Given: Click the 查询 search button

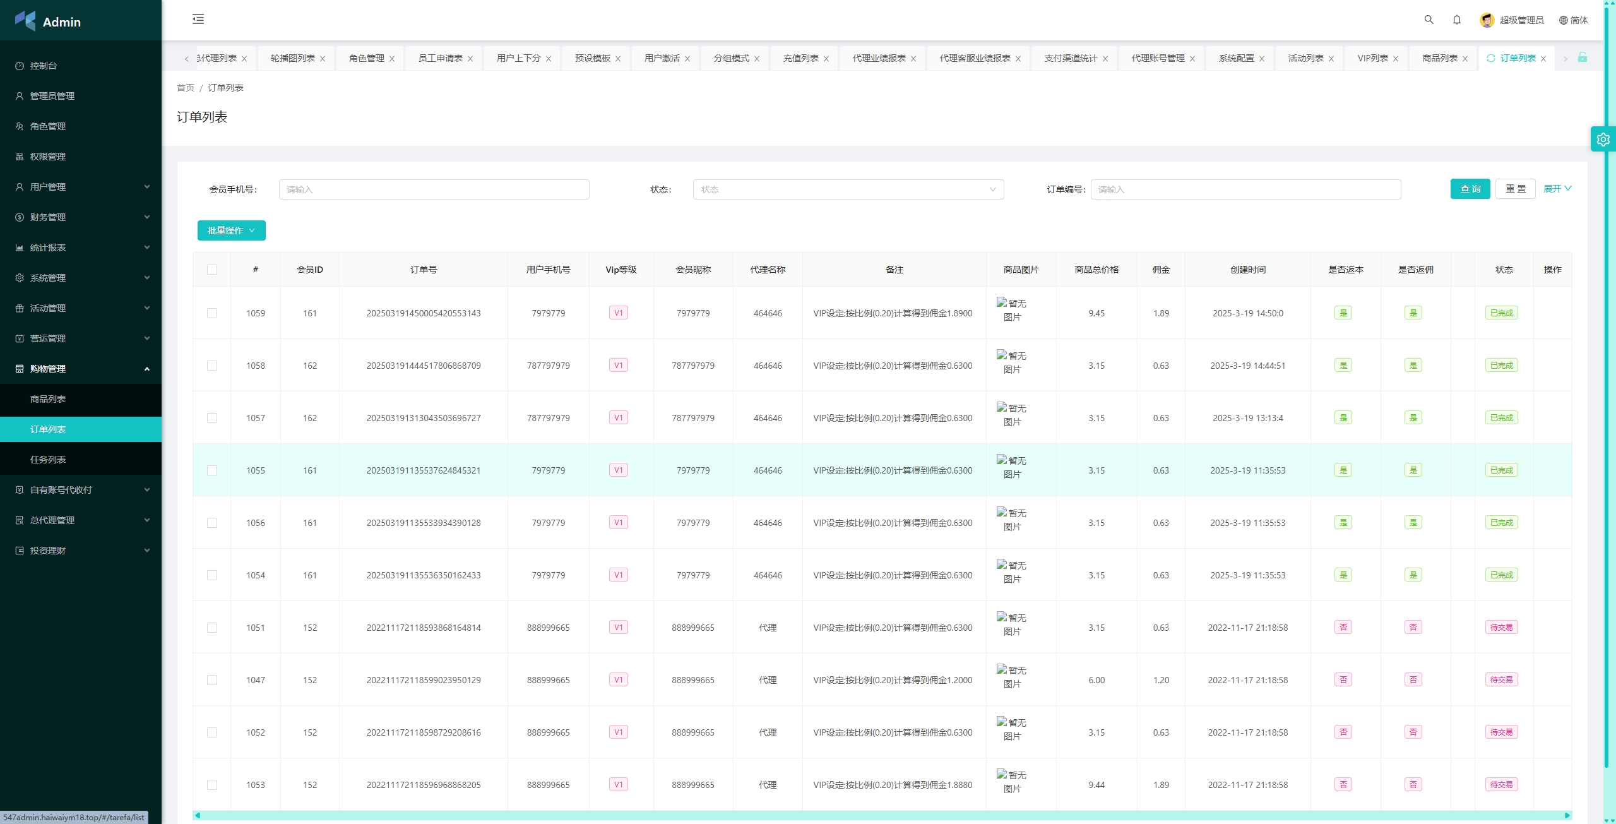Looking at the screenshot, I should 1470,189.
